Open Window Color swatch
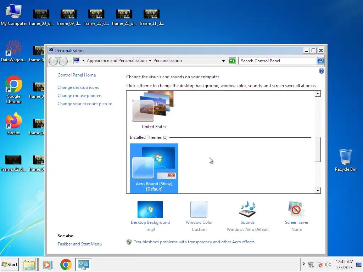This screenshot has height=272, width=363. click(199, 209)
